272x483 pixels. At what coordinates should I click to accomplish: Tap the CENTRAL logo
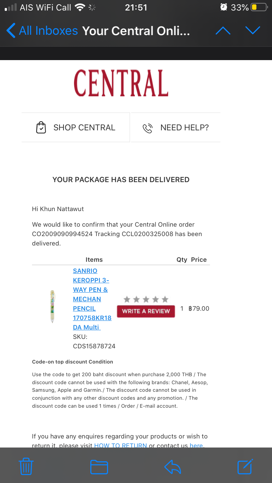(x=121, y=83)
